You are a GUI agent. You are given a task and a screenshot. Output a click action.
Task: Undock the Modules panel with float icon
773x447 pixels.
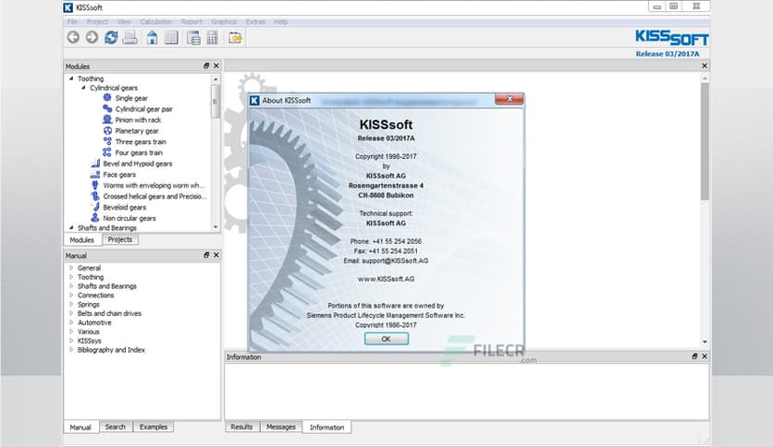(x=206, y=66)
